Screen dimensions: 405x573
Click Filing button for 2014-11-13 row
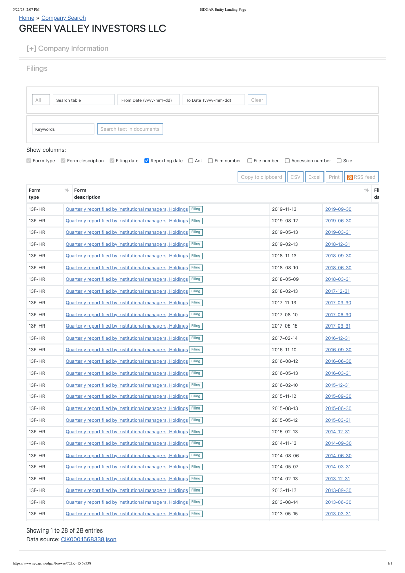coord(196,443)
